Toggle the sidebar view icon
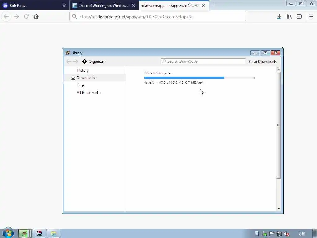The height and width of the screenshot is (238, 317). point(299,17)
